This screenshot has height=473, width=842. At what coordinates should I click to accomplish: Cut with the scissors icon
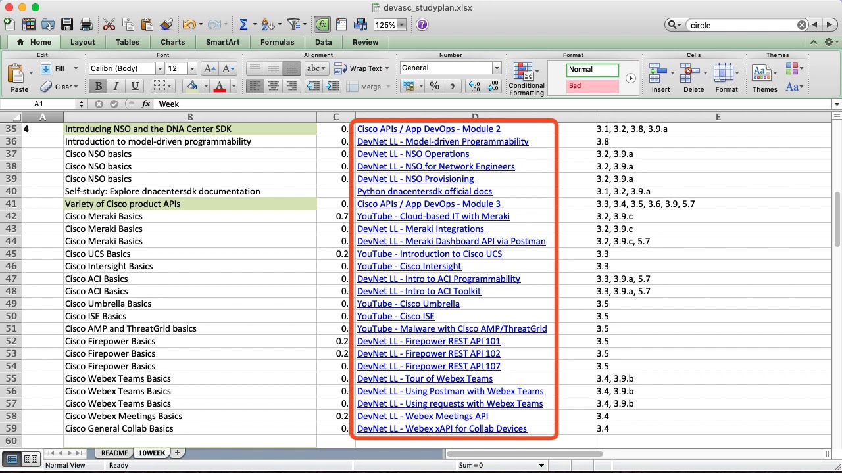[x=109, y=24]
